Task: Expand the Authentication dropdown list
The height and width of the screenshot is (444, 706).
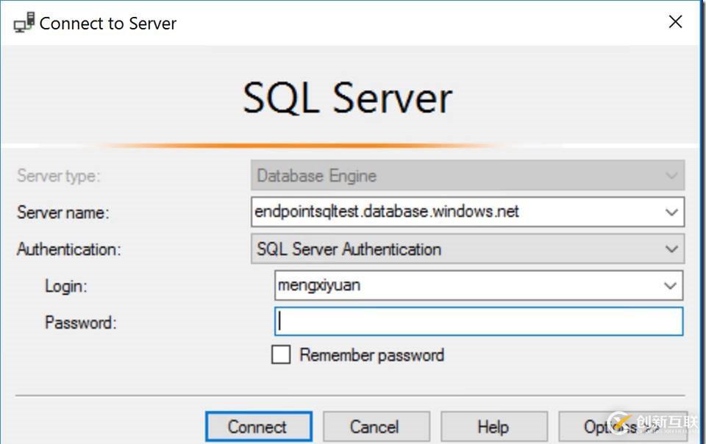Action: pyautogui.click(x=671, y=248)
